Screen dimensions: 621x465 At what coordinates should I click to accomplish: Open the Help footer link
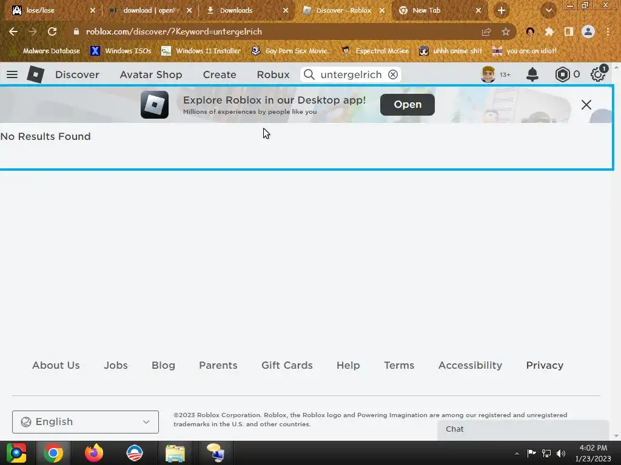point(348,365)
